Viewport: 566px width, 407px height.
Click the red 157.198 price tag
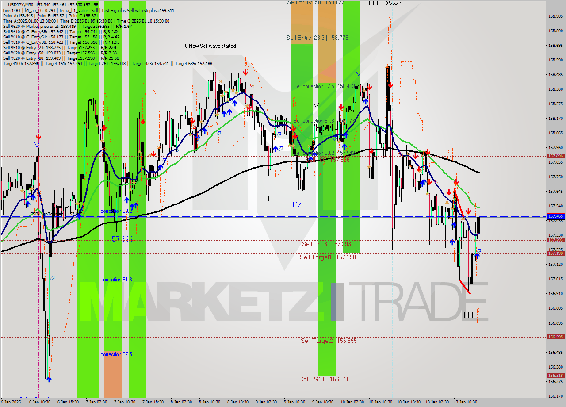click(555, 253)
